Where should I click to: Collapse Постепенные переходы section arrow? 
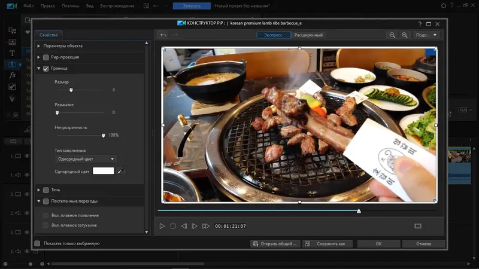pos(38,201)
